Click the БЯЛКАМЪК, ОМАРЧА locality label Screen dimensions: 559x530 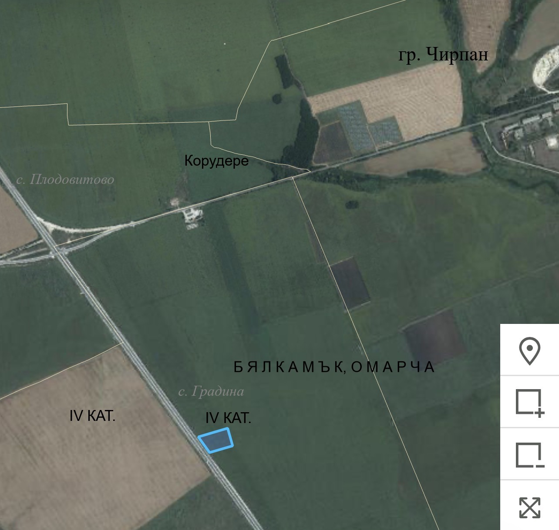334,367
